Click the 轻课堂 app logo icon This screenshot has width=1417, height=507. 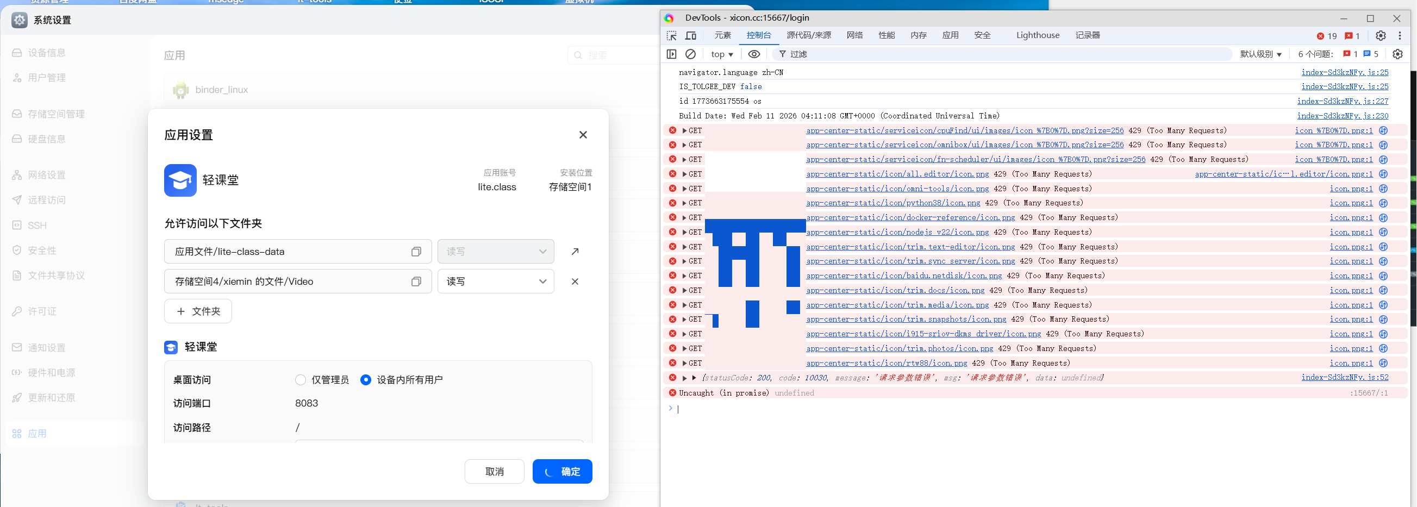180,180
